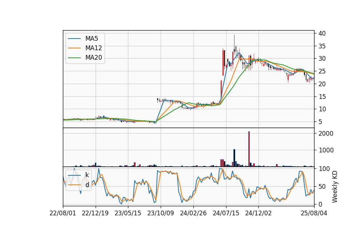Image resolution: width=349 pixels, height=251 pixels.
Task: Click the MA5 legend label
Action: pos(92,39)
